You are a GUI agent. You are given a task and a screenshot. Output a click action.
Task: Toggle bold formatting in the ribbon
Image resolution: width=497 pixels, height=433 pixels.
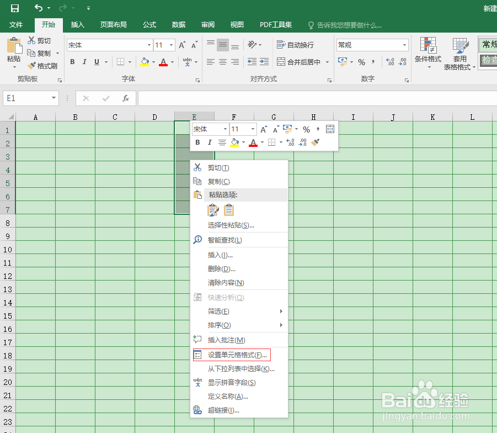coord(71,62)
